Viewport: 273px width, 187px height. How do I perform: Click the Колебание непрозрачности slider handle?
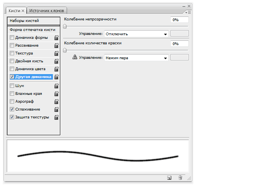(65, 26)
